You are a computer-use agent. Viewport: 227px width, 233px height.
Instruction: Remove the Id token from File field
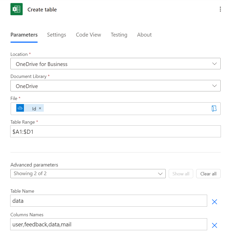click(40, 108)
